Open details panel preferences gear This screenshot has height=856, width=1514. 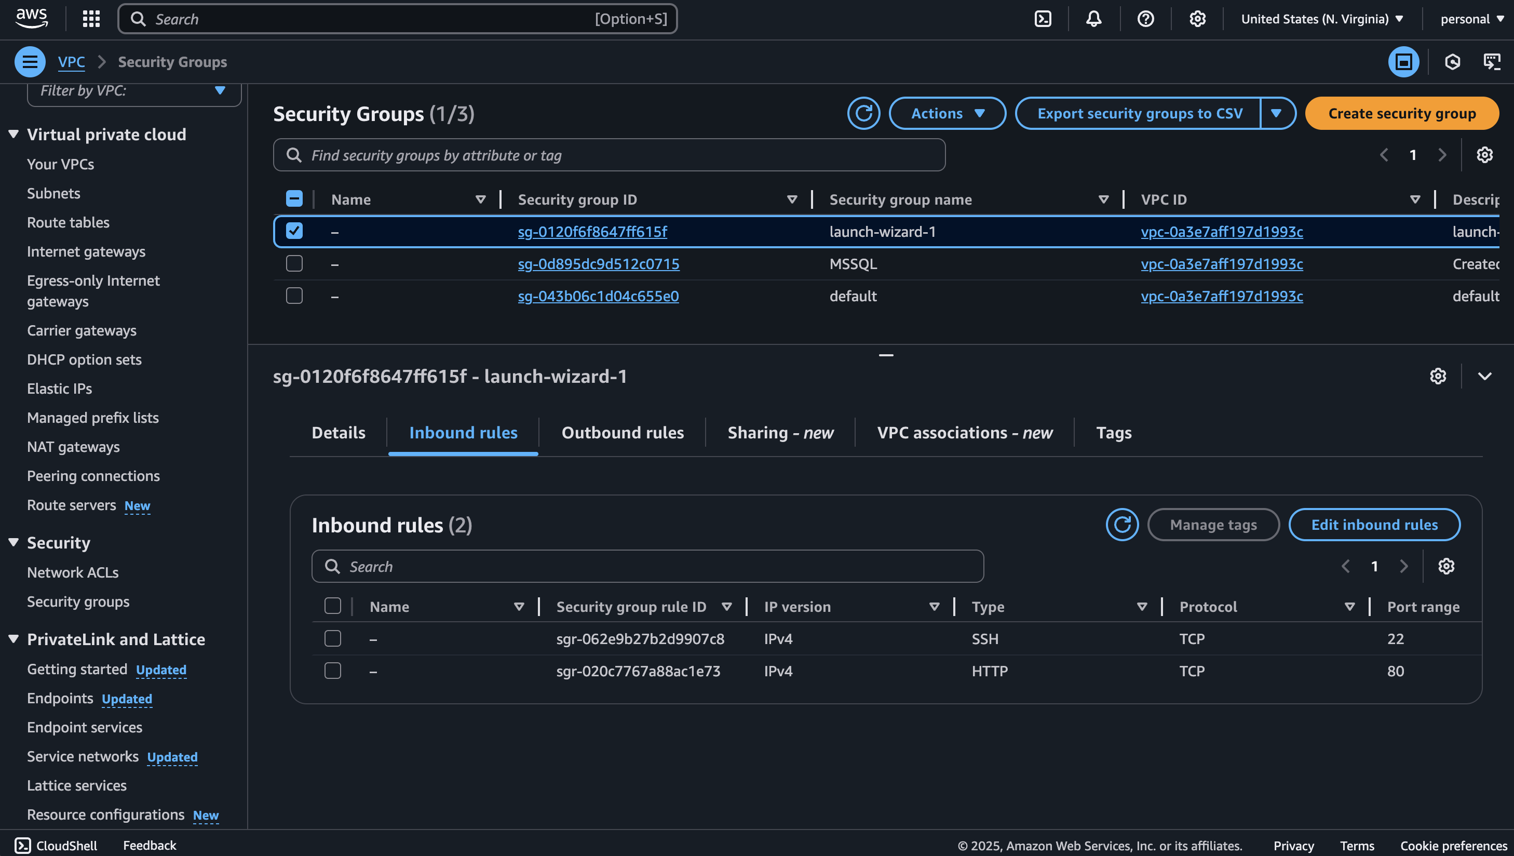tap(1438, 376)
